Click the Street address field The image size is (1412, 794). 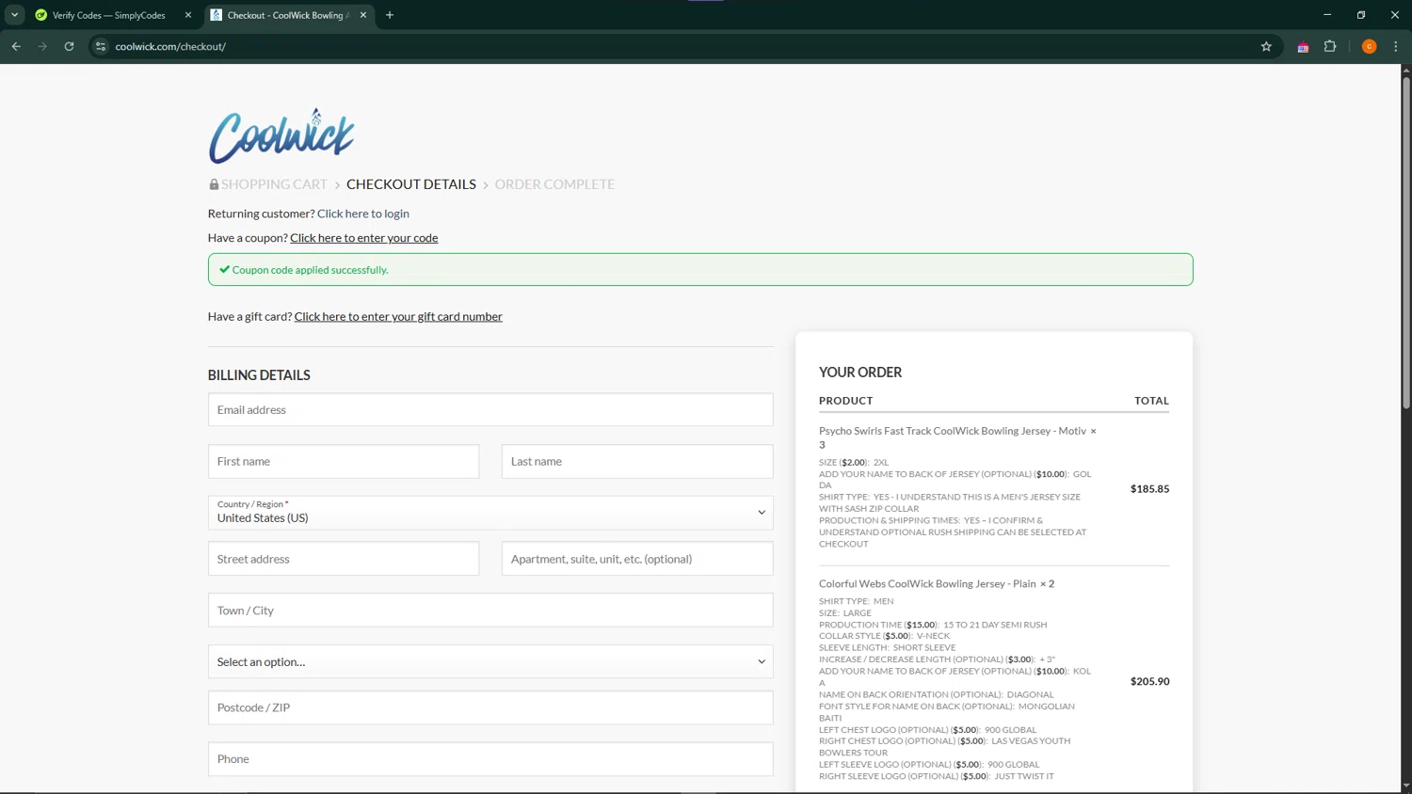[x=344, y=559]
